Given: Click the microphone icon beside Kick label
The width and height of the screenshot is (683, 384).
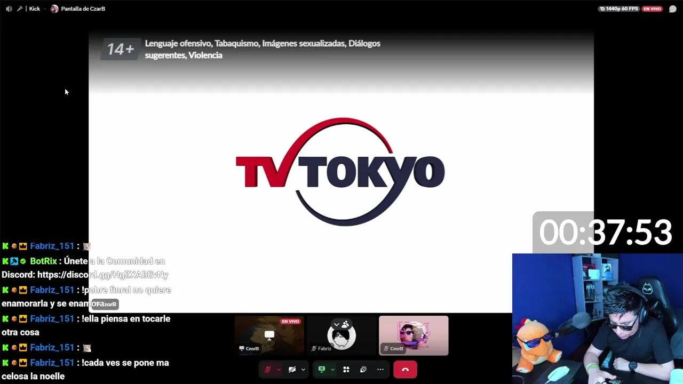Looking at the screenshot, I should click(20, 9).
